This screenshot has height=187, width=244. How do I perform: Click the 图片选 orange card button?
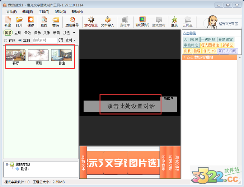(x=144, y=163)
